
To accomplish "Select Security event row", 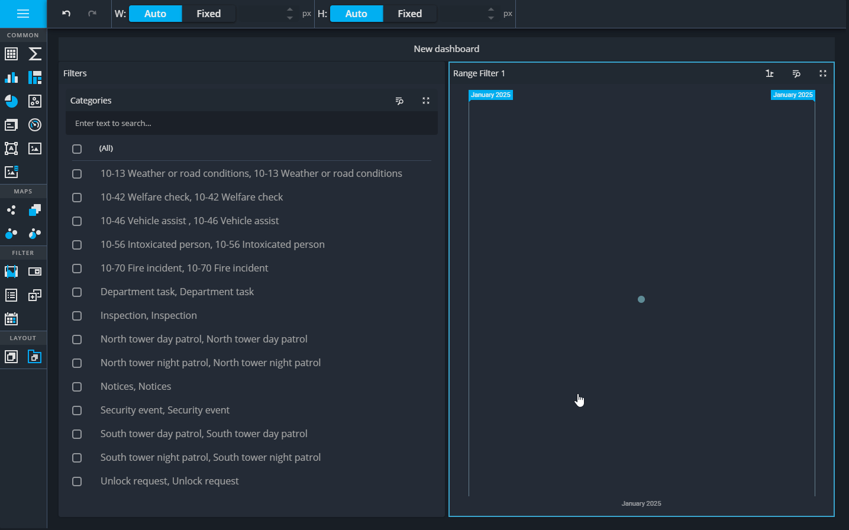I will (x=251, y=410).
